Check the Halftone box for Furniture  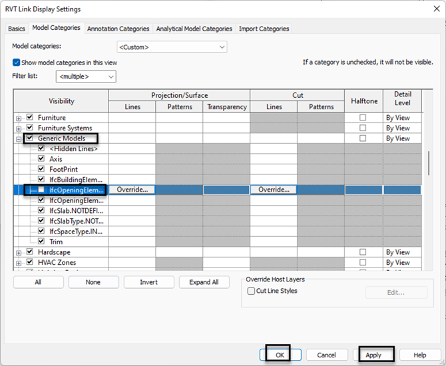click(x=363, y=118)
